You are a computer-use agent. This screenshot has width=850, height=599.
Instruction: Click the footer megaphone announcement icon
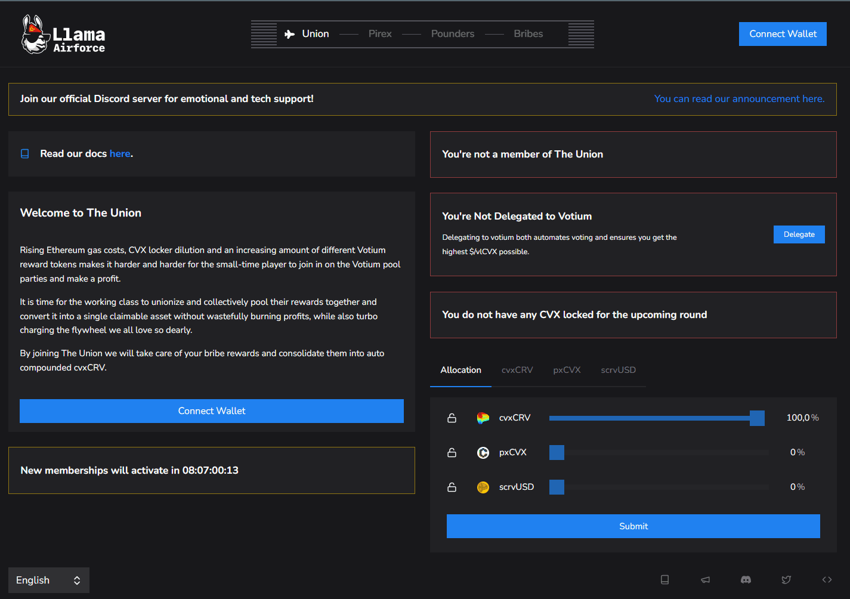click(x=706, y=580)
